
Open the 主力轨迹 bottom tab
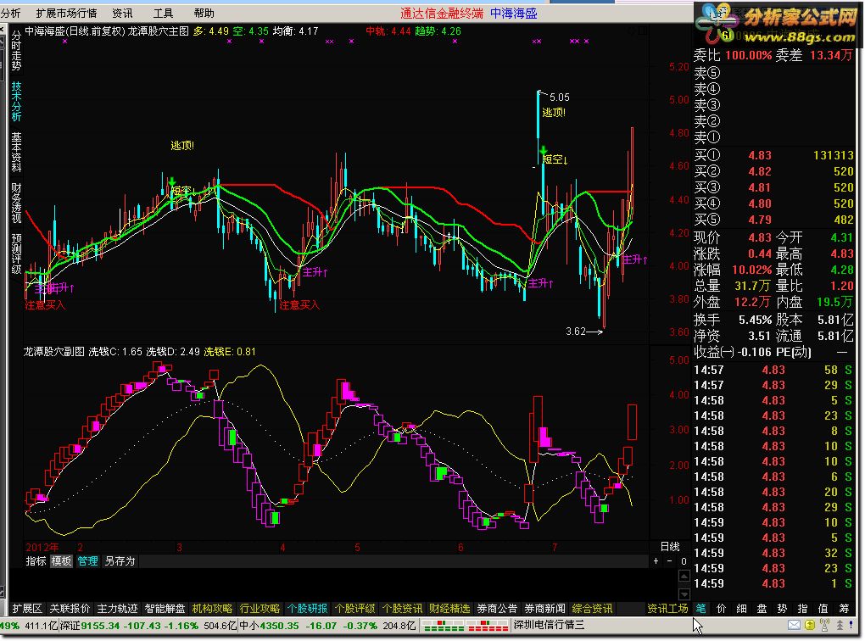(117, 609)
